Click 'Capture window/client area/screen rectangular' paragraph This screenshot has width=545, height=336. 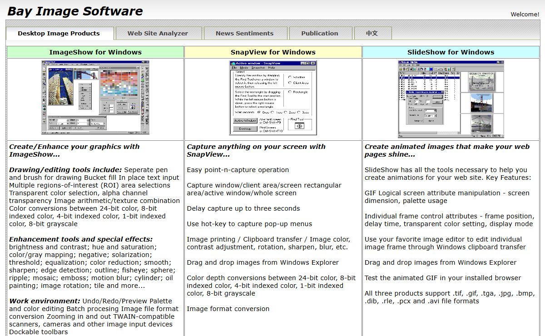pos(264,189)
